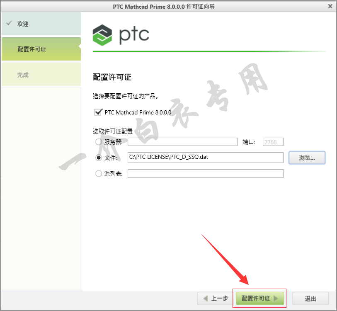
Task: Click 浏览... to browse for license file
Action: click(x=307, y=158)
